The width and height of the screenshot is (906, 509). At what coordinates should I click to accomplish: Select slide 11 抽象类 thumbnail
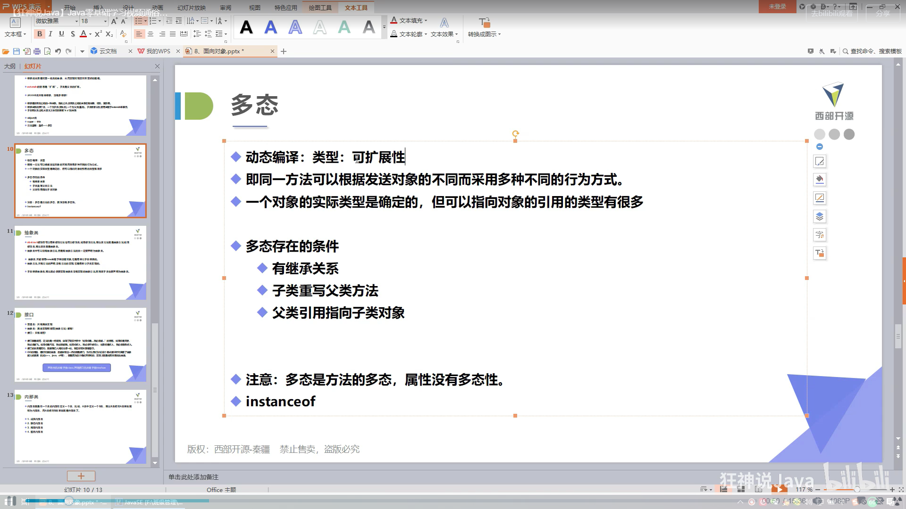[x=80, y=263]
